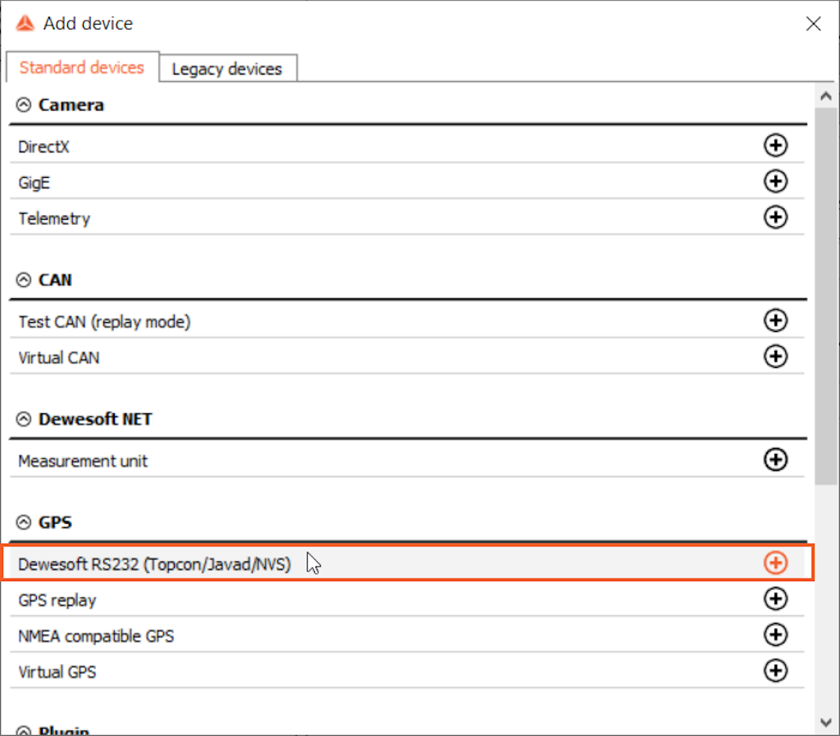Screen dimensions: 840x736
Task: Select the DirectX row text
Action: click(x=43, y=147)
